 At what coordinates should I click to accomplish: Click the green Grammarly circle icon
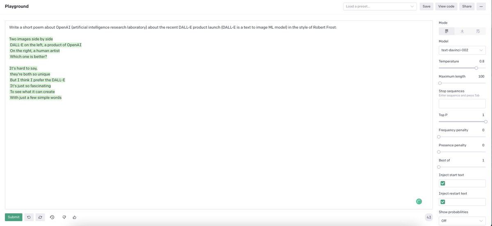tap(419, 201)
